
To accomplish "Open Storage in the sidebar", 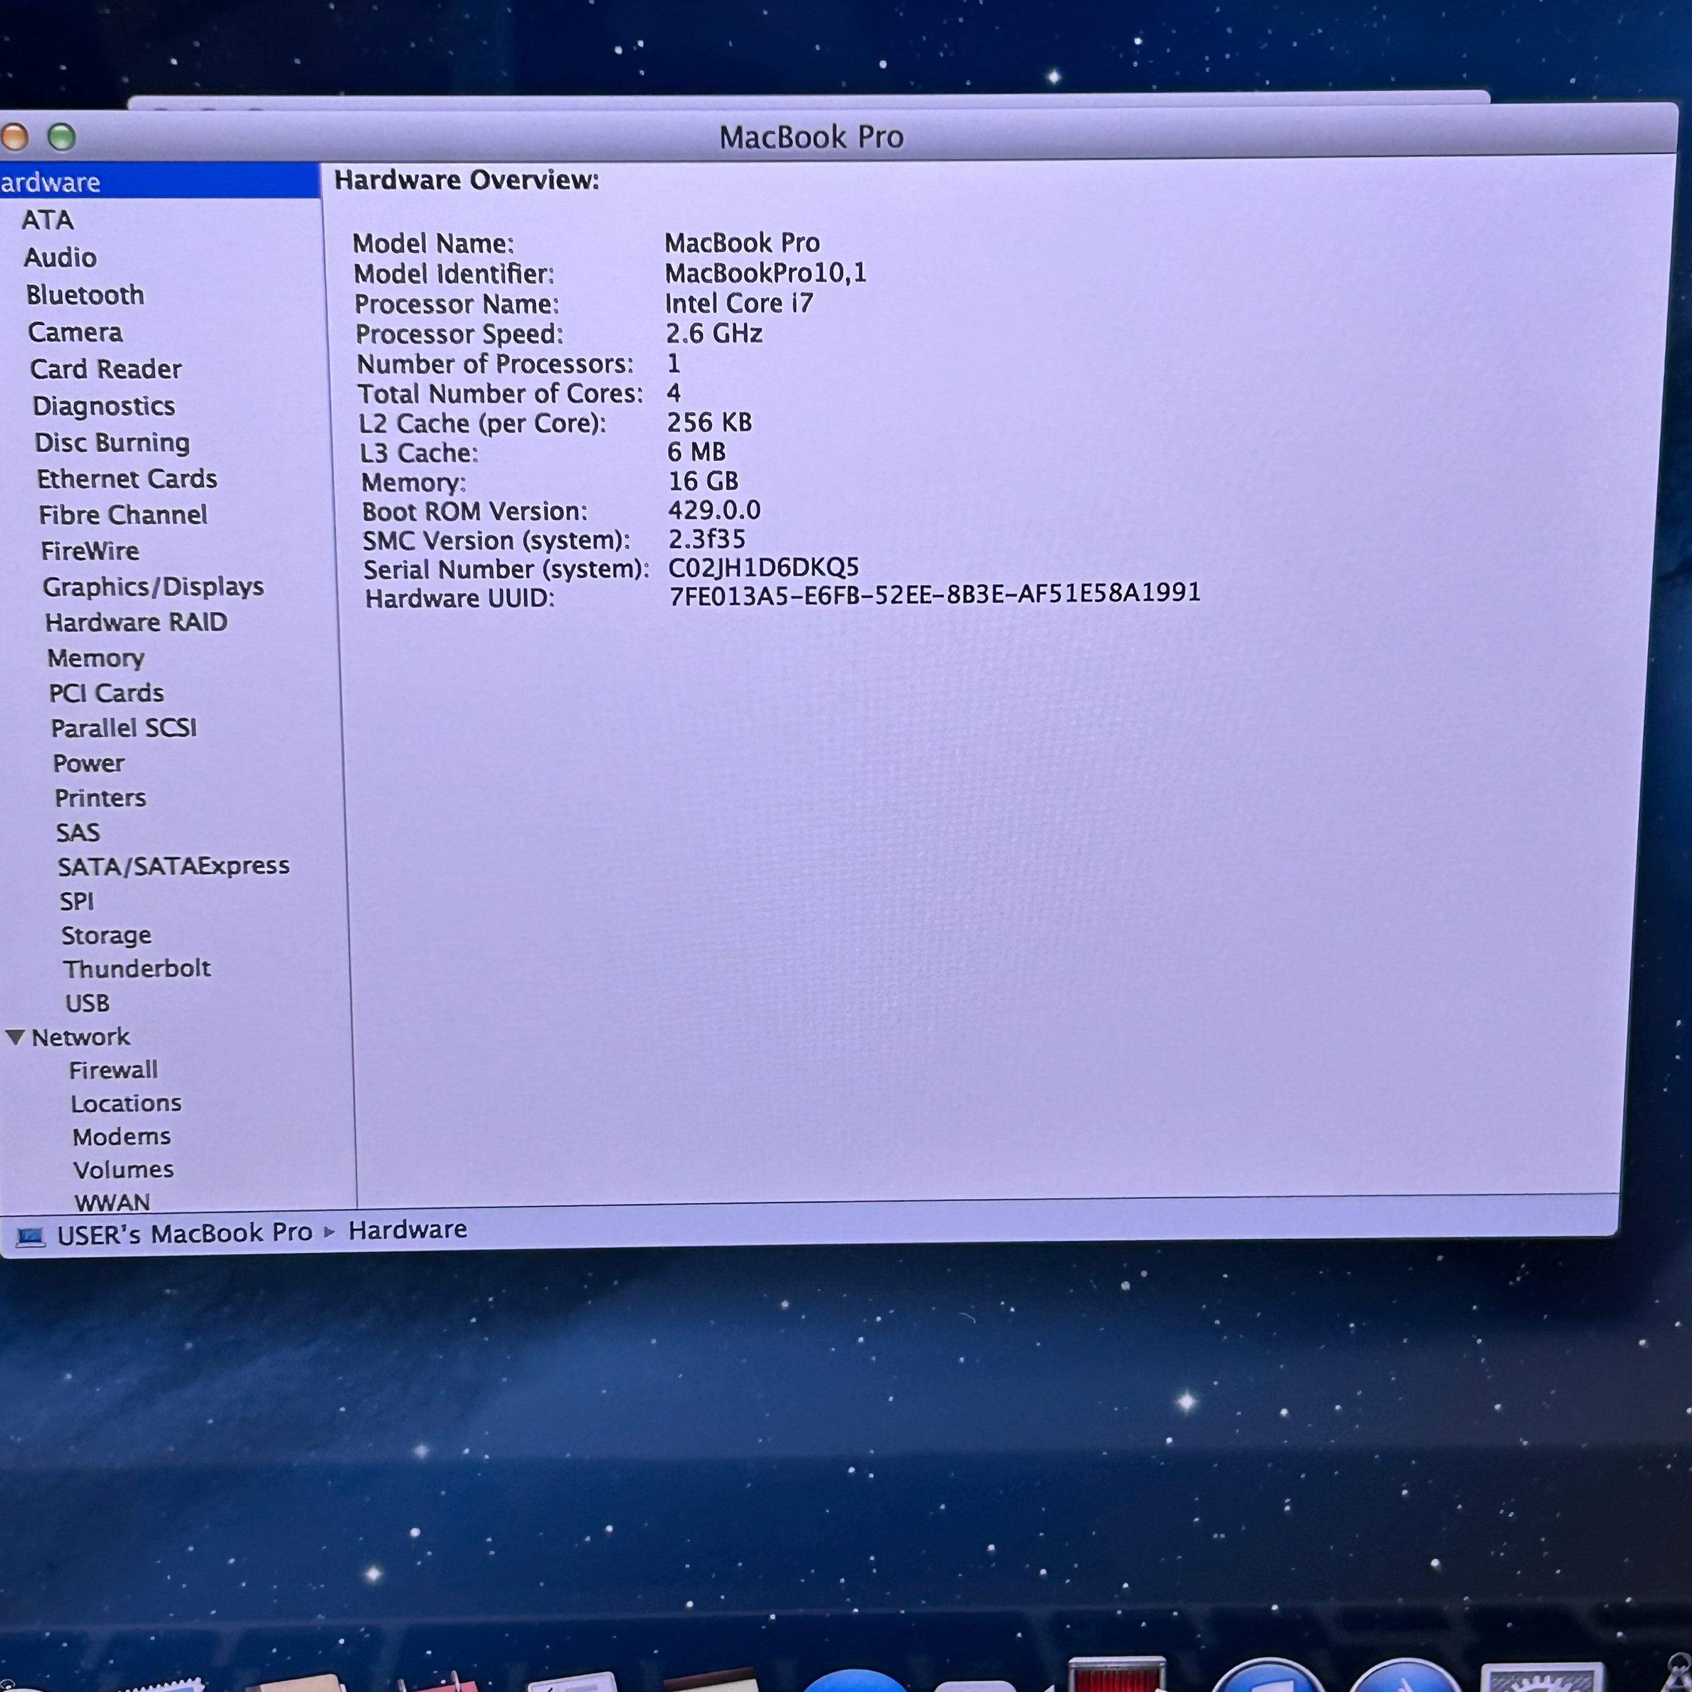I will click(106, 936).
